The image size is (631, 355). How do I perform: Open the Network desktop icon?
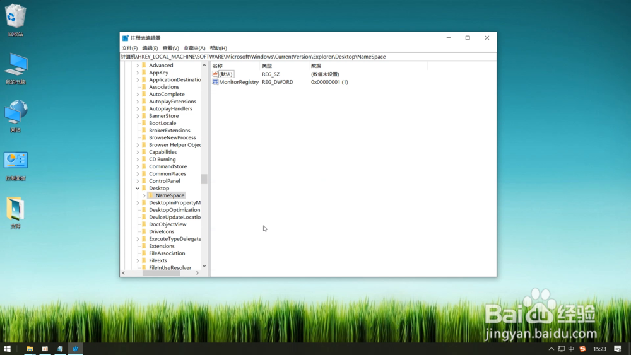(16, 116)
